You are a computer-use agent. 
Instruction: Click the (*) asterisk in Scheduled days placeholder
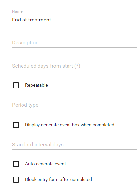[77, 66]
